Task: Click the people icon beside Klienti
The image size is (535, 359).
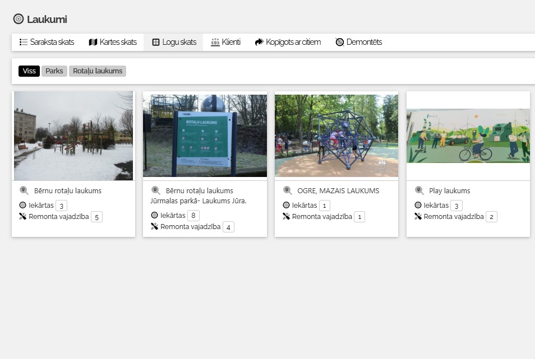Action: pyautogui.click(x=215, y=42)
